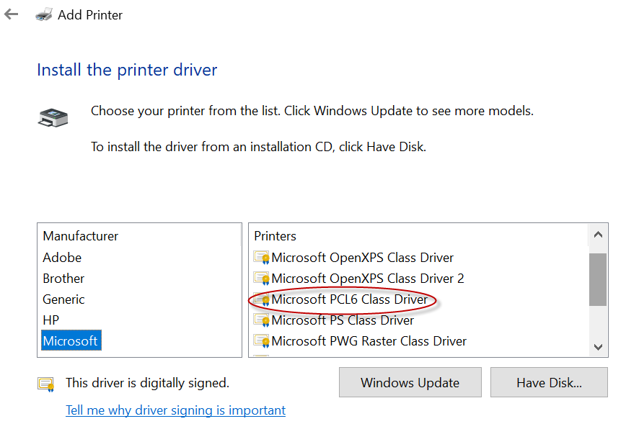The image size is (626, 429).
Task: Click the certificate icon for PCL6 Class Driver
Action: [x=262, y=299]
